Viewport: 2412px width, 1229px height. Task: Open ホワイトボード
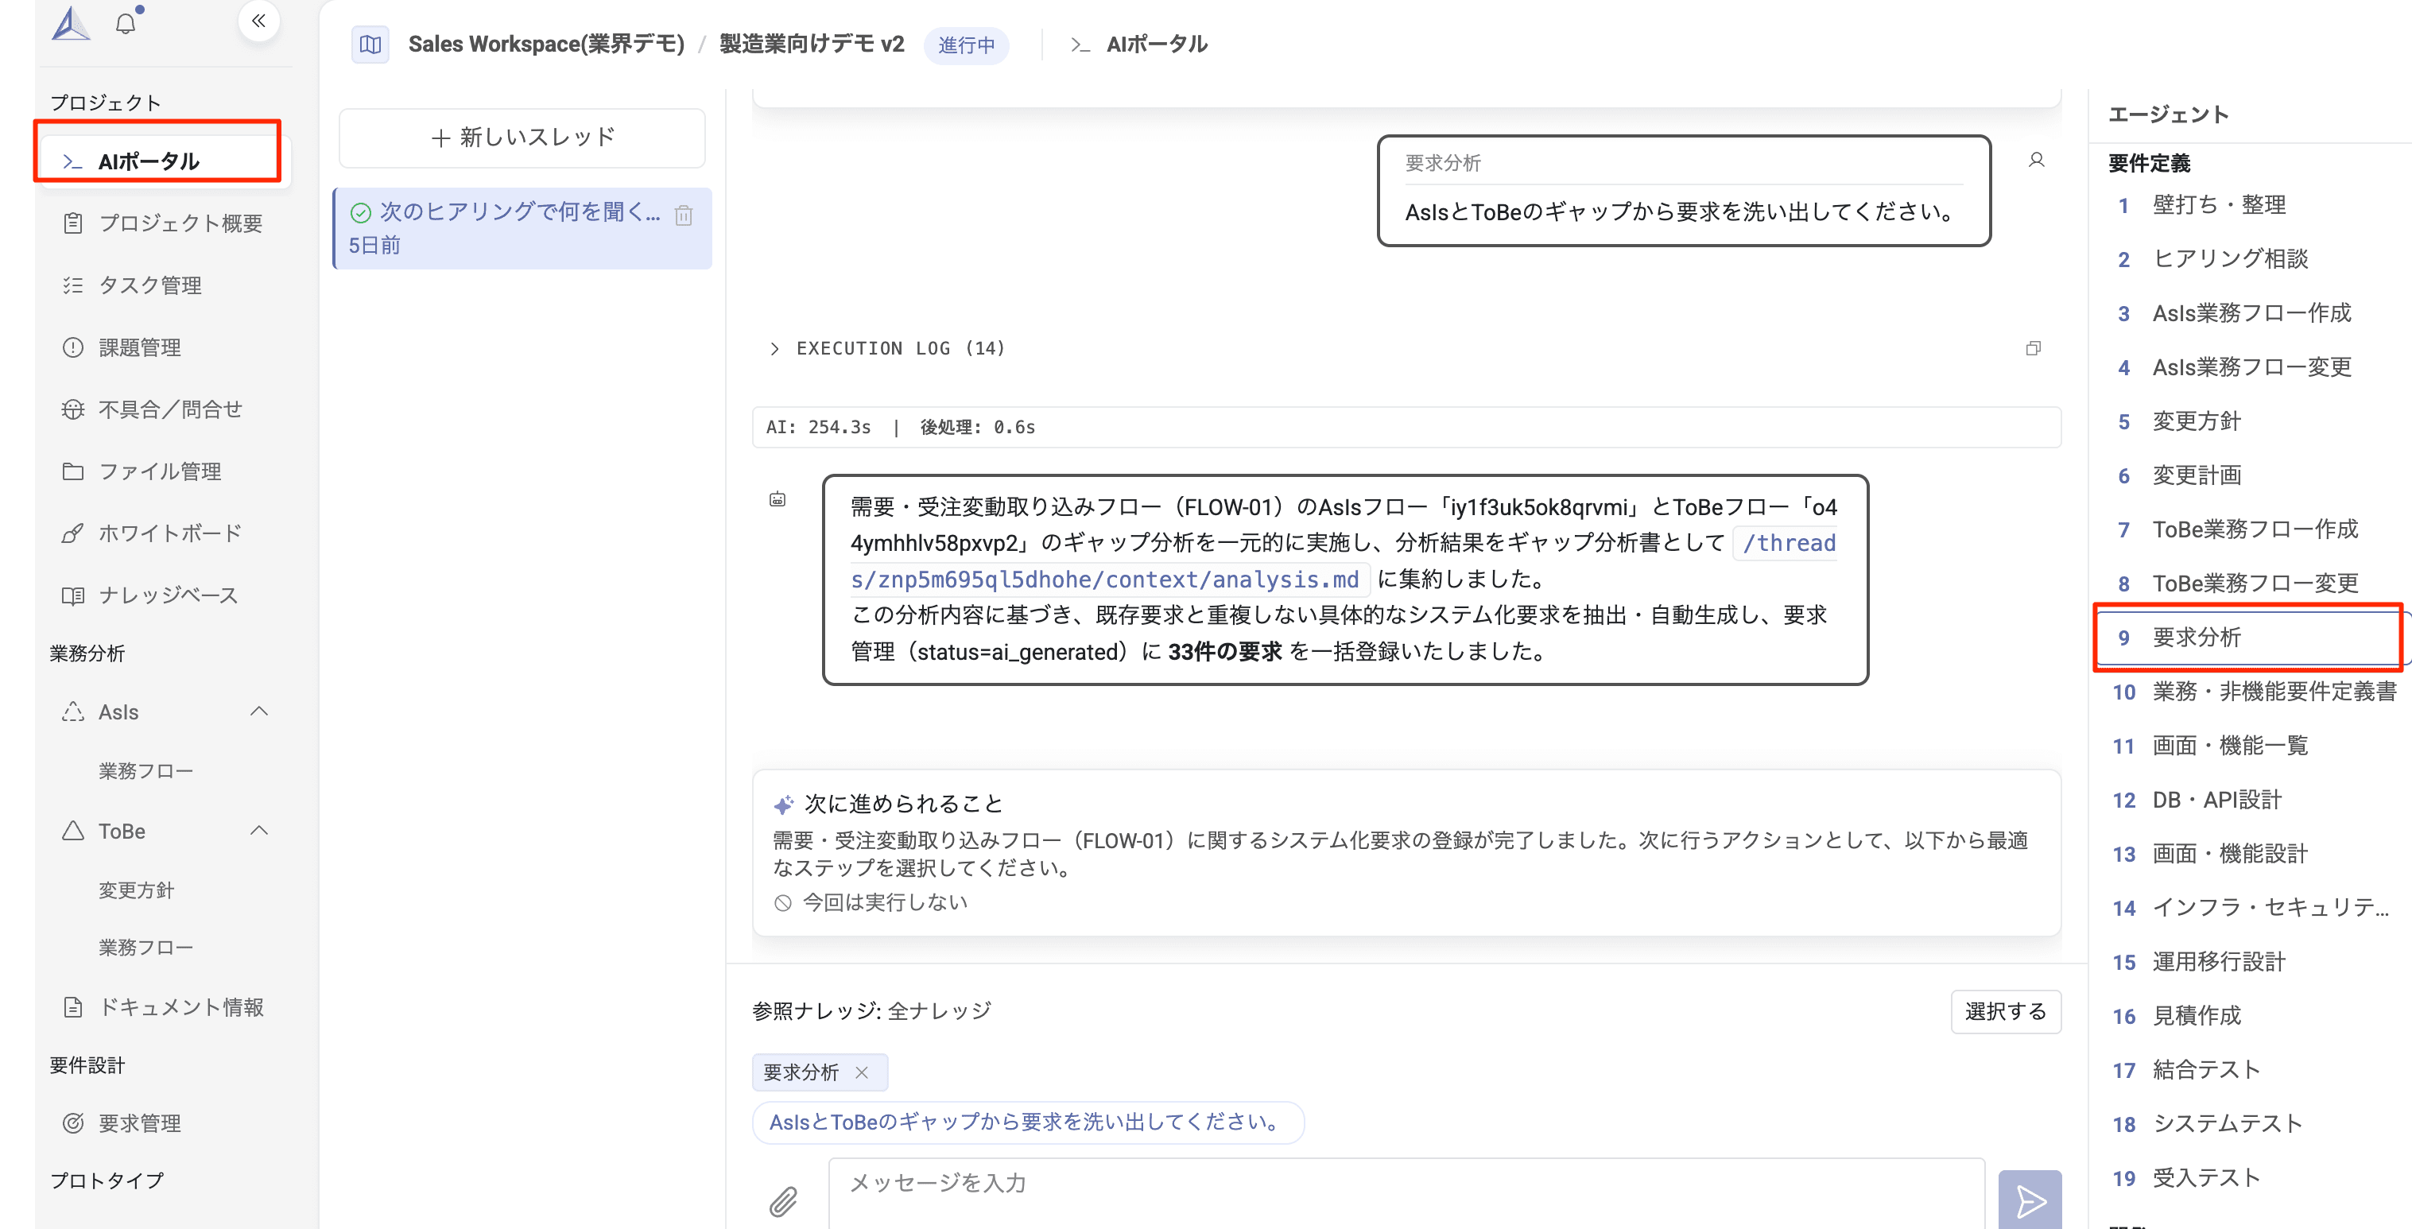click(x=164, y=533)
